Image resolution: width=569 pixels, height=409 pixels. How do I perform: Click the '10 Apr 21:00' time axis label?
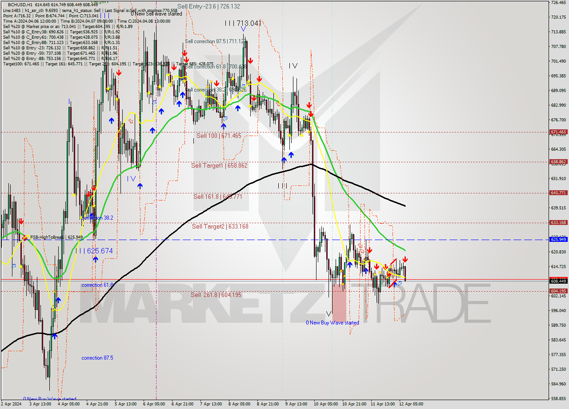pyautogui.click(x=354, y=404)
